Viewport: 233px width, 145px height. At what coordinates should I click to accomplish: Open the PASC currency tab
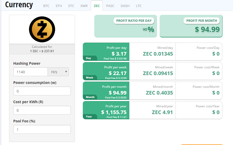[x=110, y=6]
